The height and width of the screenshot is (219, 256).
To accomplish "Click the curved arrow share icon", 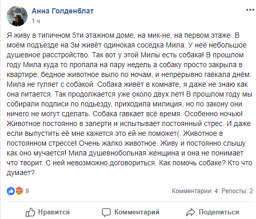I will (x=190, y=212).
